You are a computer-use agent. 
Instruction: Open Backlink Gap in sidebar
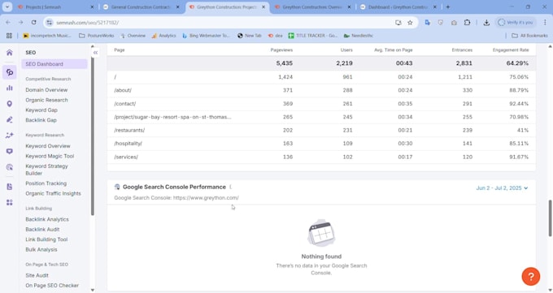[x=41, y=120]
